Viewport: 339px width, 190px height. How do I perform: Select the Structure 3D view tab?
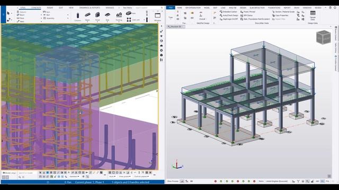pyautogui.click(x=176, y=27)
